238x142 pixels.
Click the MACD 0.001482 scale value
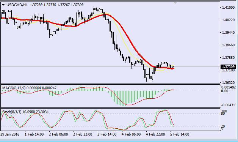[x=229, y=87]
